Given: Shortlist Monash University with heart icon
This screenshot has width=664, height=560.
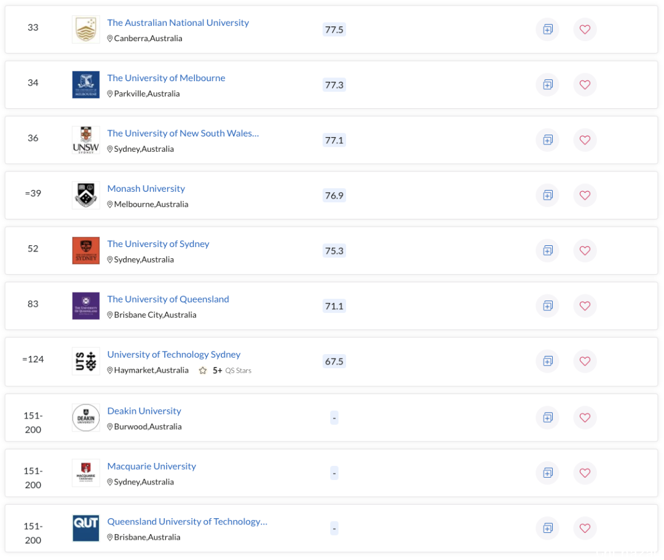Looking at the screenshot, I should (585, 195).
